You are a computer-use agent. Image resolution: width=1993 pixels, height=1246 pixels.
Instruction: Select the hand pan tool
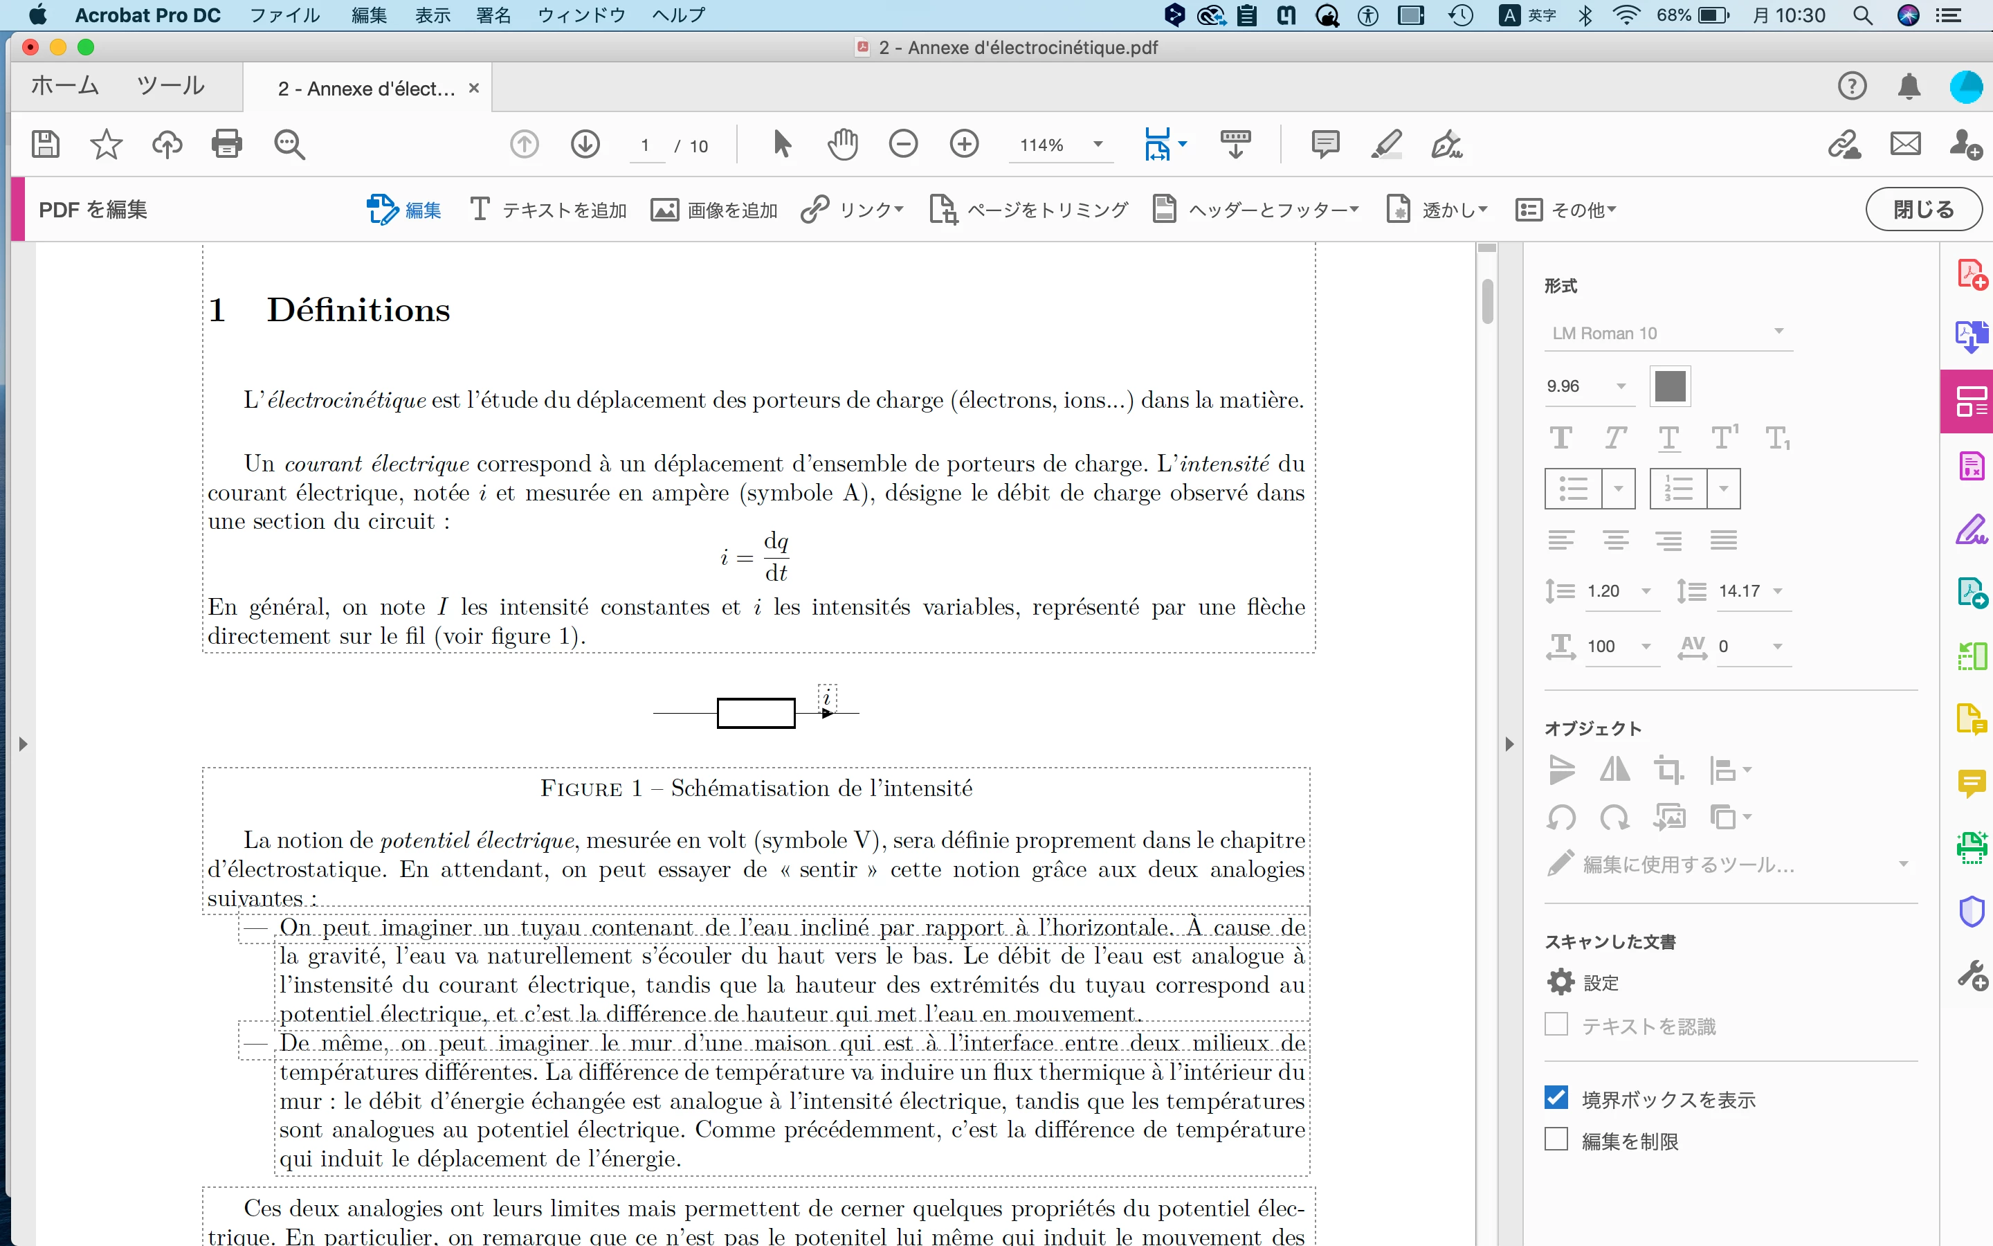841,144
